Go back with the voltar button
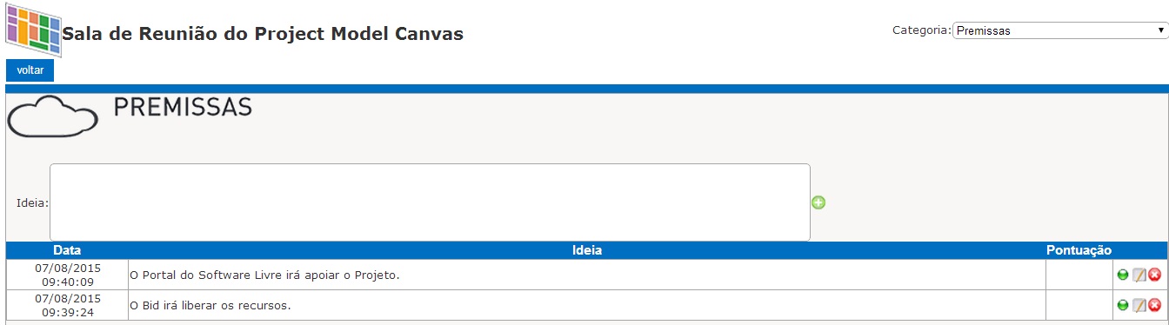Viewport: 1169px width, 325px height. (30, 70)
